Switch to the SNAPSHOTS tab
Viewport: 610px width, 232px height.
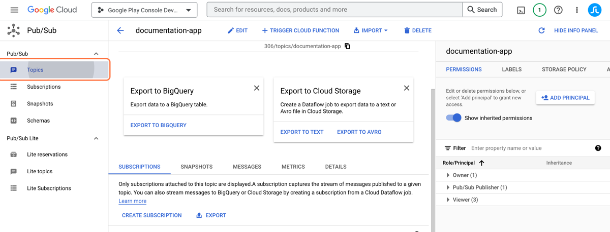point(197,167)
